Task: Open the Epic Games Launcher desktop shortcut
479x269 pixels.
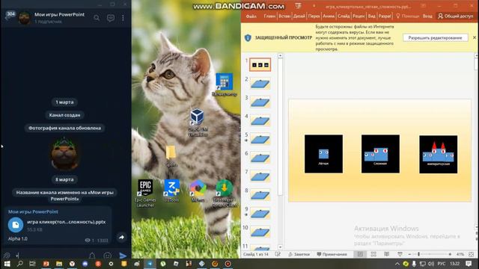Action: click(145, 193)
